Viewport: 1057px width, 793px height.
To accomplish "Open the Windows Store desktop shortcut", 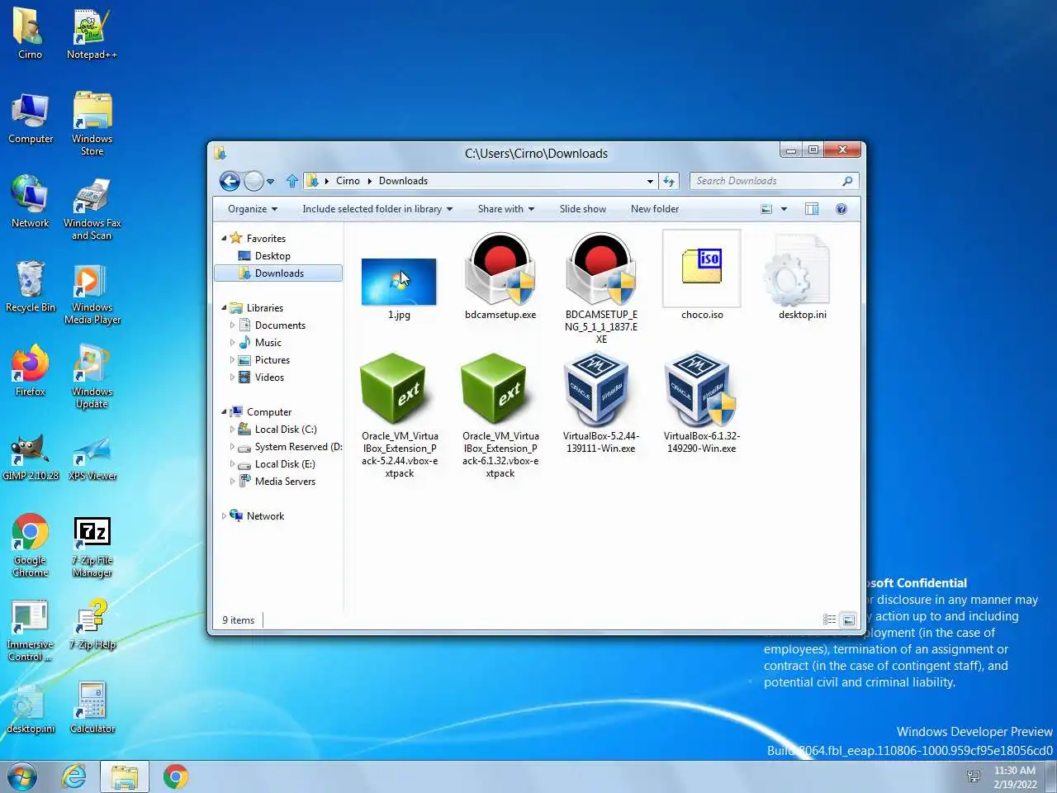I will tap(92, 123).
